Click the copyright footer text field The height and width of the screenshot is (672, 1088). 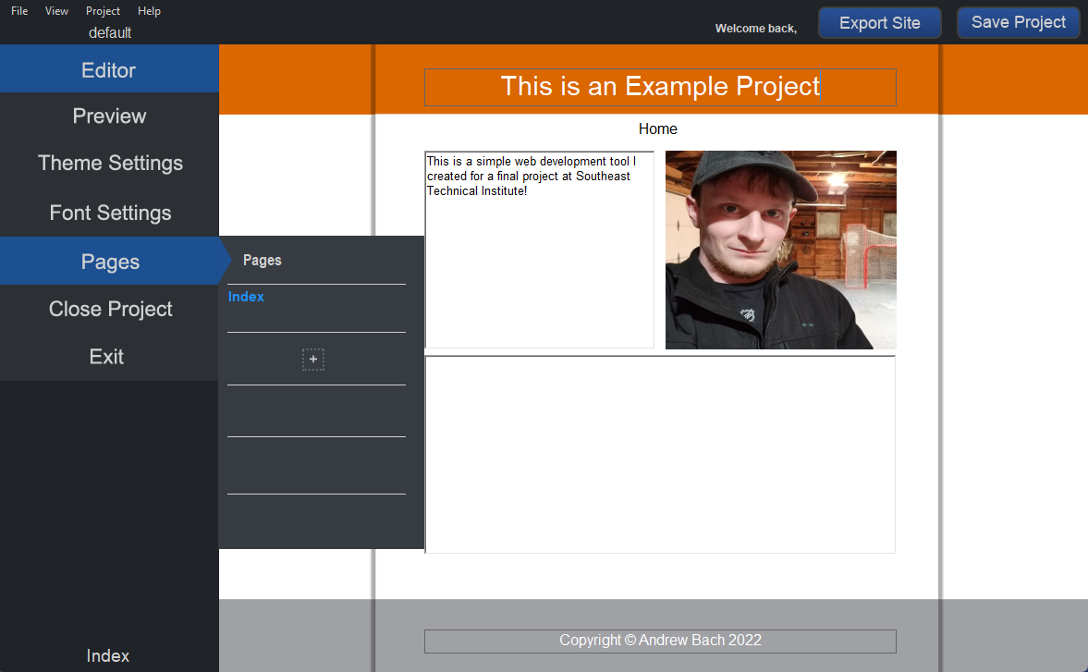(x=660, y=641)
